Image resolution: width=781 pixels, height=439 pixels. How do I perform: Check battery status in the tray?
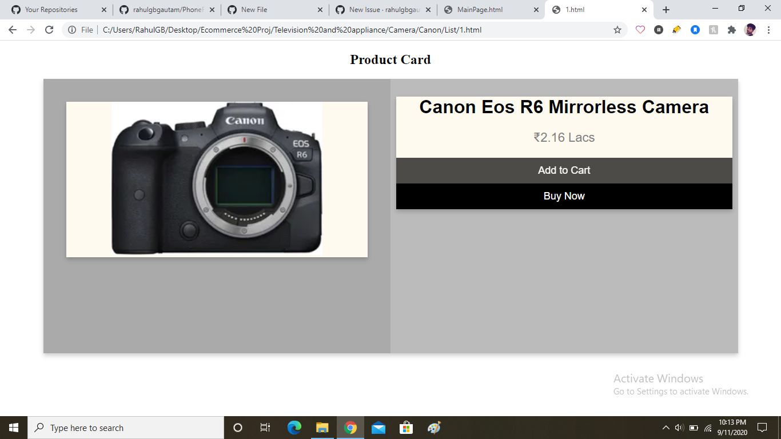[694, 428]
